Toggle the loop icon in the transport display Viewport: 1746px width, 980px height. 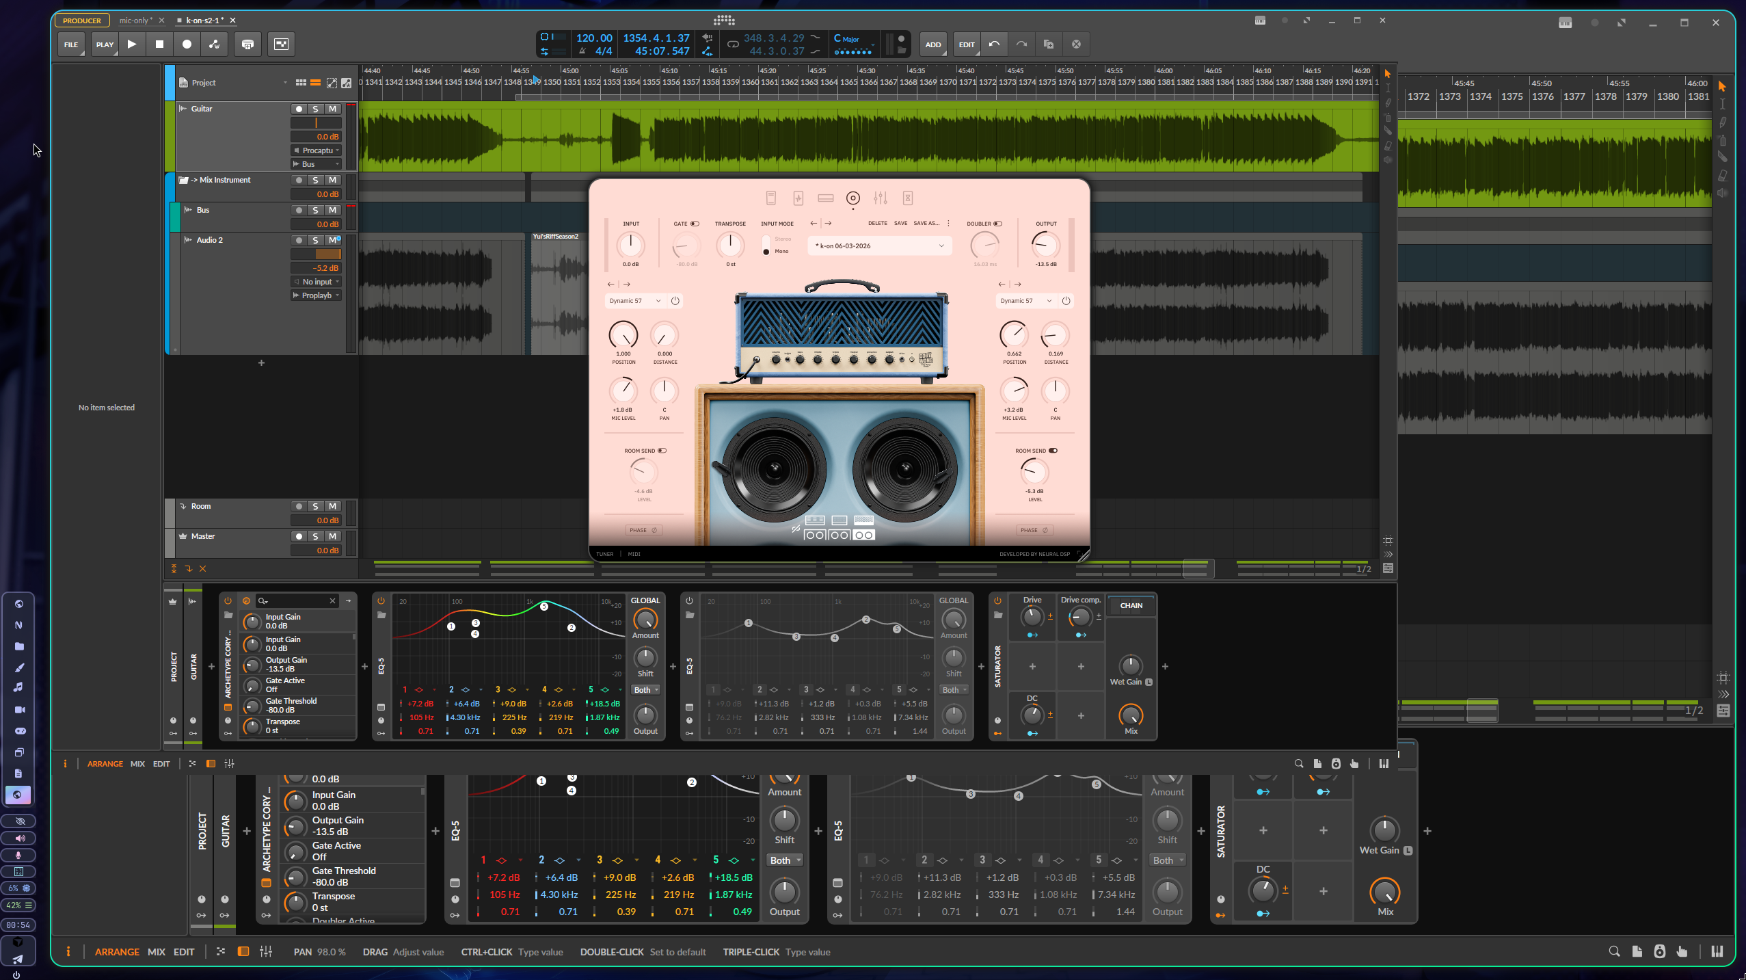tap(733, 44)
